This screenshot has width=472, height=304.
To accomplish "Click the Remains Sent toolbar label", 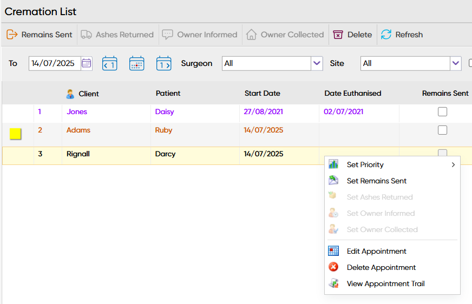I will click(x=47, y=35).
